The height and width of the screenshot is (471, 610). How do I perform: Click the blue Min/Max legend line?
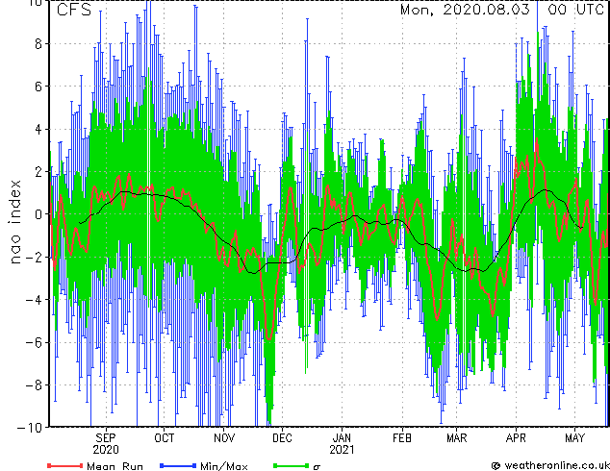pos(178,465)
